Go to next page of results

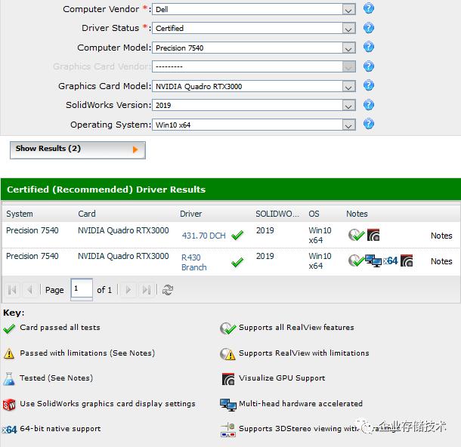coord(128,290)
